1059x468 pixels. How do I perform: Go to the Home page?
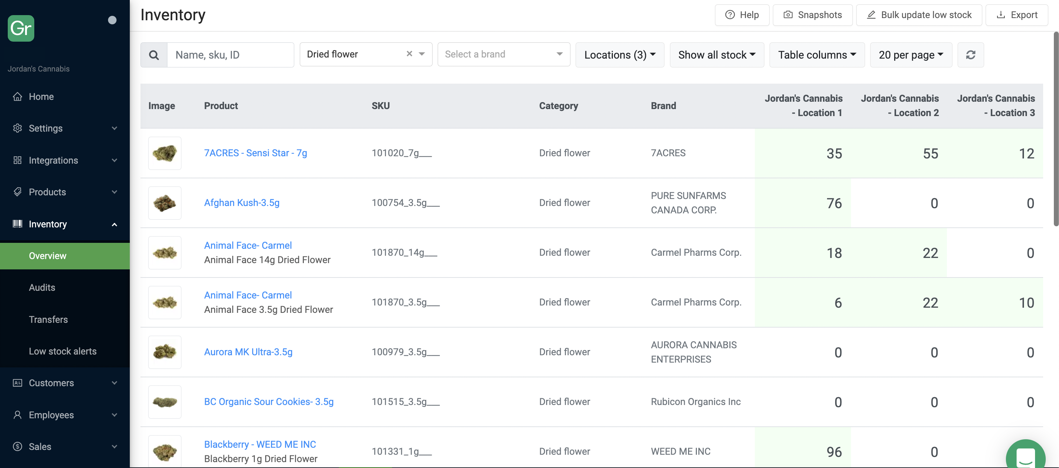41,97
